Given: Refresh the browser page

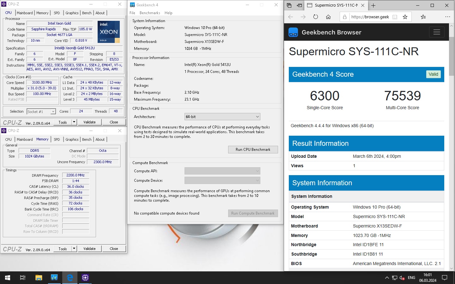Looking at the screenshot, I should pyautogui.click(x=316, y=17).
